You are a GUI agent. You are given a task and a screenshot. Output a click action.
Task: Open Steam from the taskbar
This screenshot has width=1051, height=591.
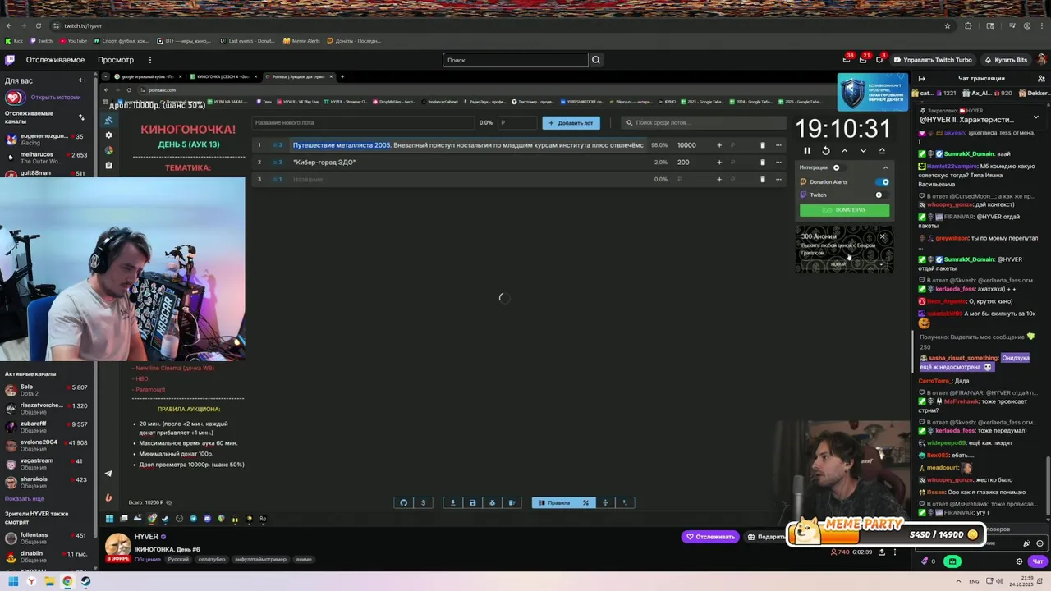pyautogui.click(x=85, y=581)
